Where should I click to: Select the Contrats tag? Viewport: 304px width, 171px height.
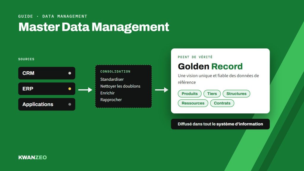[x=222, y=103]
